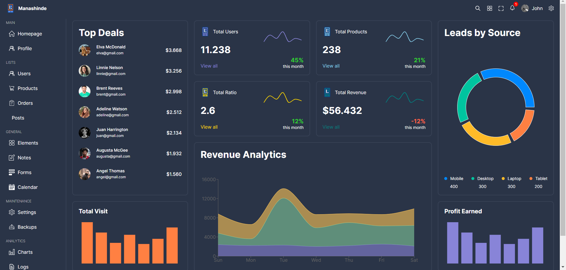Open the notification bell icon
The height and width of the screenshot is (270, 566).
coord(512,8)
